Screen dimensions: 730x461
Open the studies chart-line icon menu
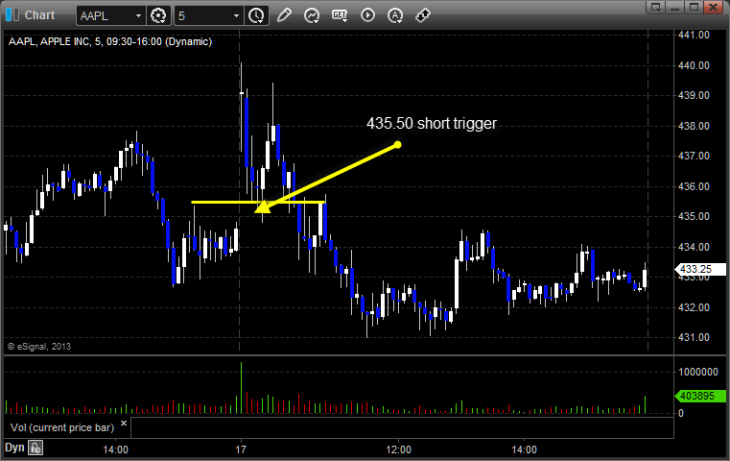point(312,15)
